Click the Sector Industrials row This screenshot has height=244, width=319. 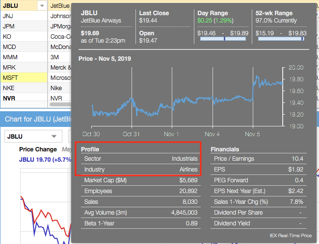[141, 159]
